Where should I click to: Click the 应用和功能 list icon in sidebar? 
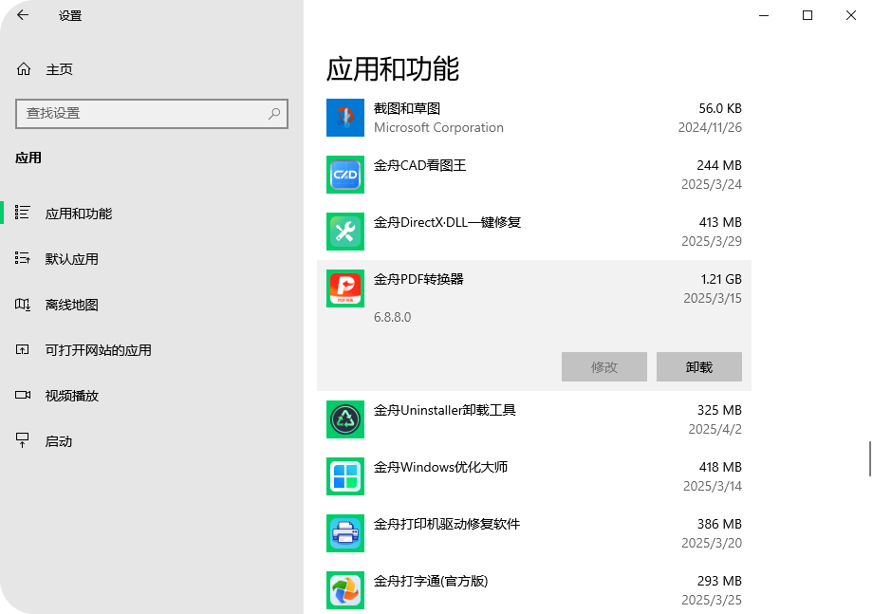22,213
